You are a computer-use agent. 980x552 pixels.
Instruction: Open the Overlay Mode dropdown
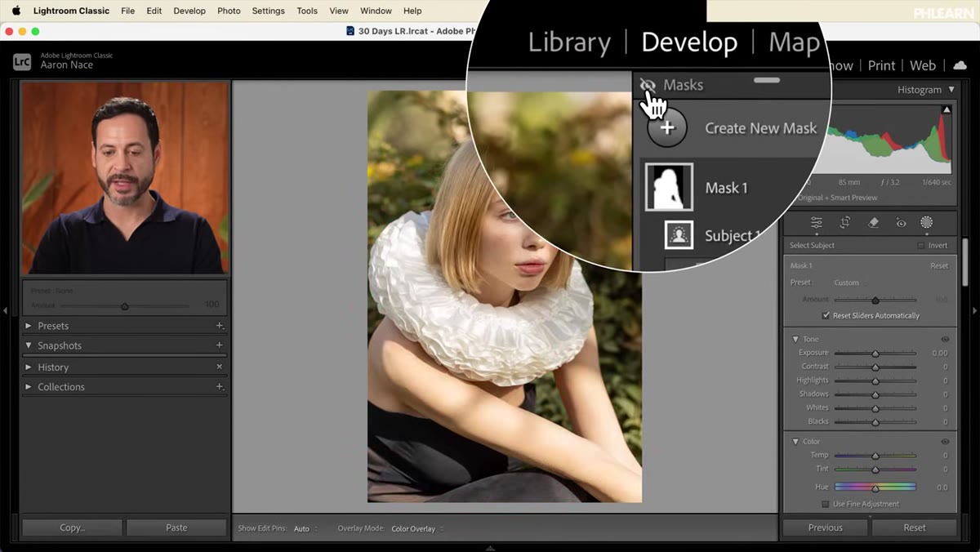tap(416, 529)
